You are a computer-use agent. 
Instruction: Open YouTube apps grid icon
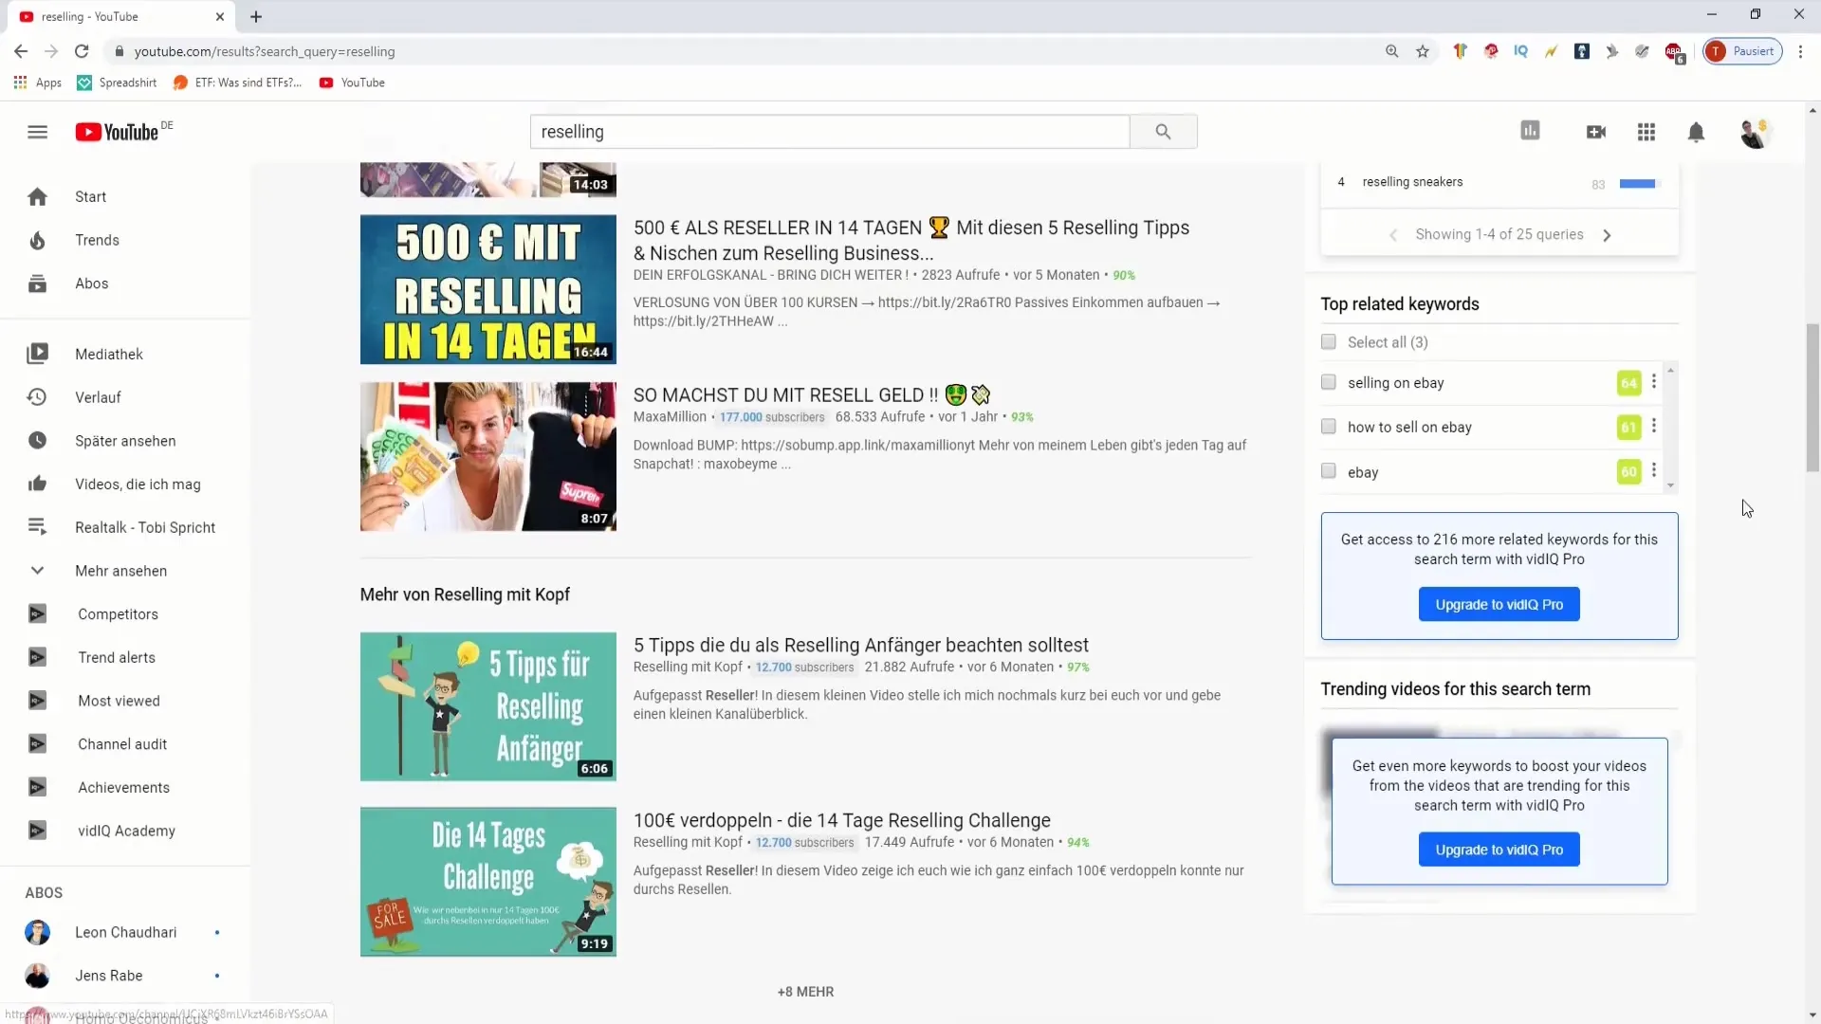coord(1646,132)
